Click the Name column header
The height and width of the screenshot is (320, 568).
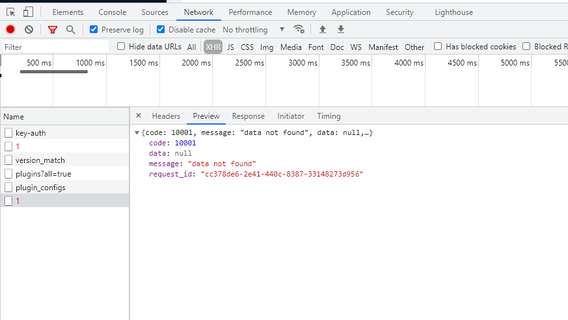[65, 117]
